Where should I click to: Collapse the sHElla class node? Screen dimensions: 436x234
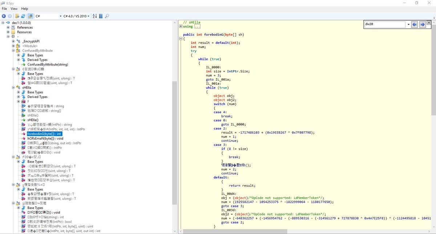coord(13,88)
